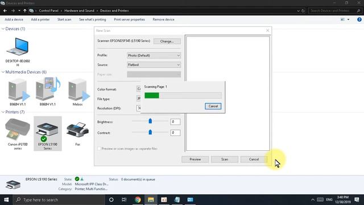Click 'Microsoft IPP Class Dr...' model text
The width and height of the screenshot is (364, 205).
coord(92,184)
